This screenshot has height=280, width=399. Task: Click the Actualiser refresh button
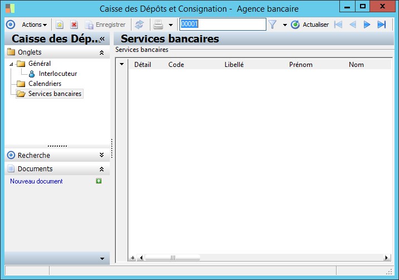click(x=310, y=25)
